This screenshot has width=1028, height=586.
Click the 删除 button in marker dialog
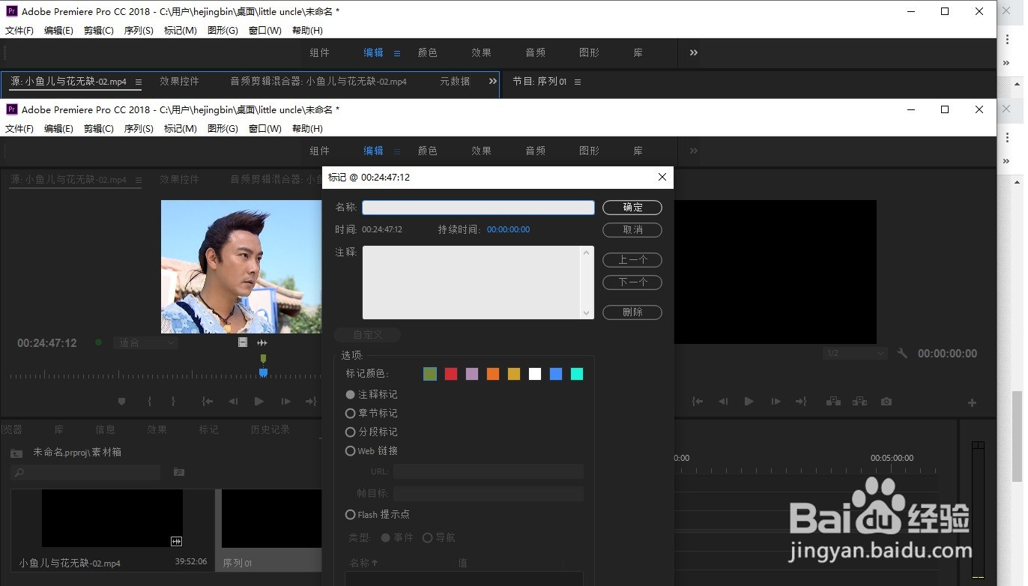pos(632,312)
